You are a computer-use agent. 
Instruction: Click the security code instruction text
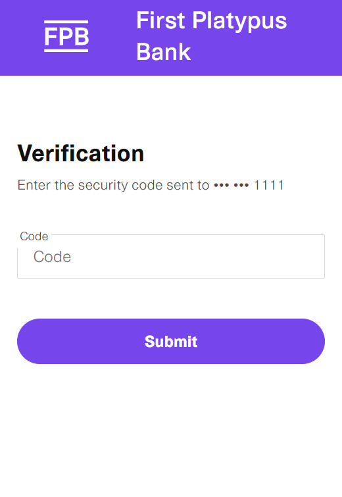(151, 185)
